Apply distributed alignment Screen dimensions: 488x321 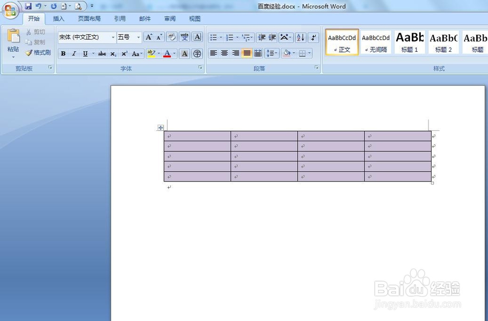coord(258,53)
